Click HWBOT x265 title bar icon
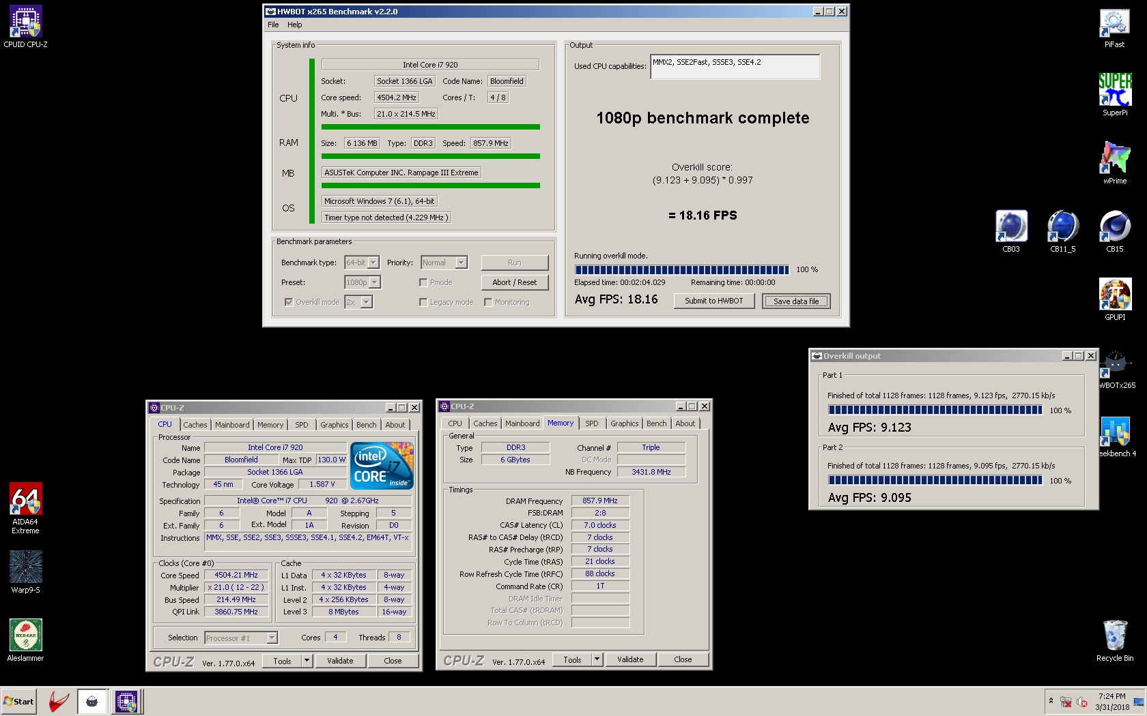Screen dimensions: 1147x716 coord(270,12)
